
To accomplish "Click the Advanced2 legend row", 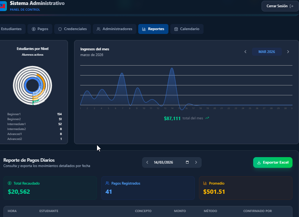I will 34,139.
